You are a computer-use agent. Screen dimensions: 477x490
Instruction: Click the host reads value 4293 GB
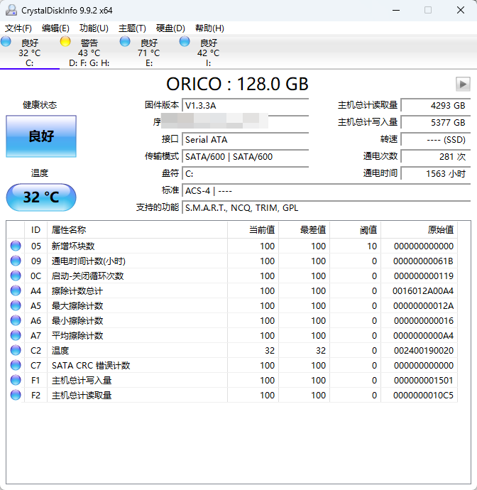tap(436, 105)
